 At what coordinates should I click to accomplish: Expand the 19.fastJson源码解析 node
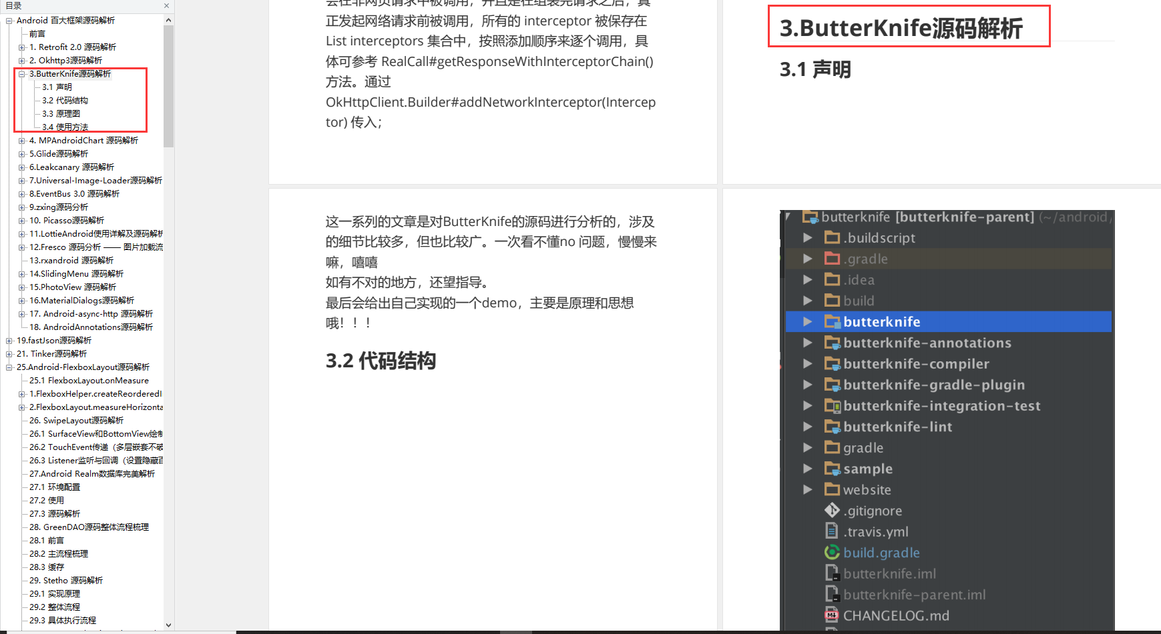click(x=9, y=341)
